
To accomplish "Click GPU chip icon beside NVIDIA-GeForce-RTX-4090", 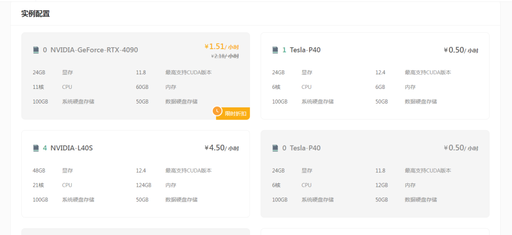I will (36, 50).
